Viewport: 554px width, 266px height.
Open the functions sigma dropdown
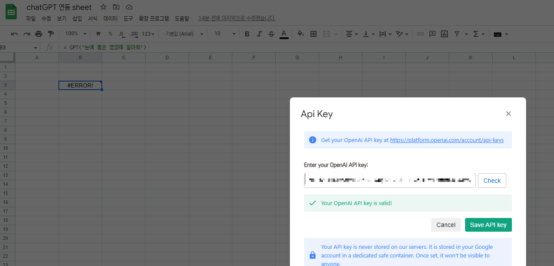(x=478, y=34)
